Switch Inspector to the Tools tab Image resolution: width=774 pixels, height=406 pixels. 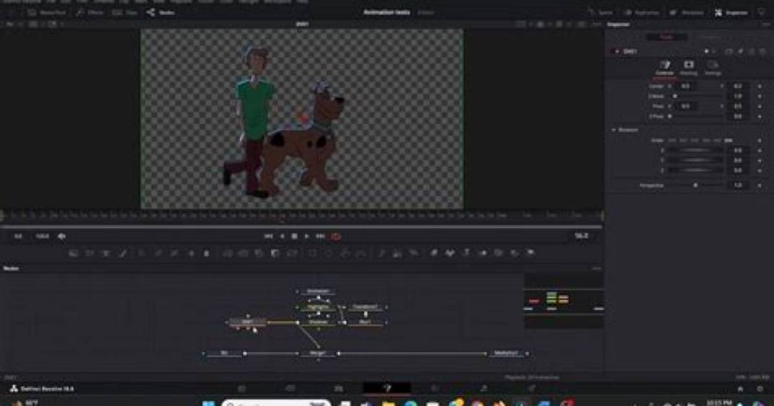point(667,37)
